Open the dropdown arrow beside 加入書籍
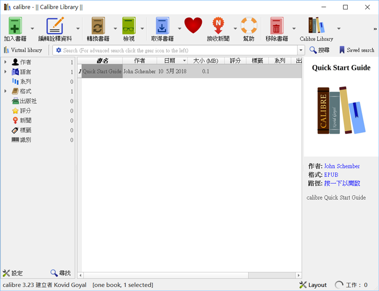This screenshot has width=379, height=291. (x=32, y=28)
